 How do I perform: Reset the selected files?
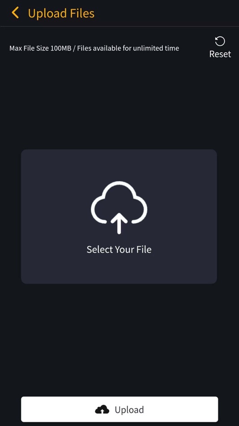click(x=220, y=47)
